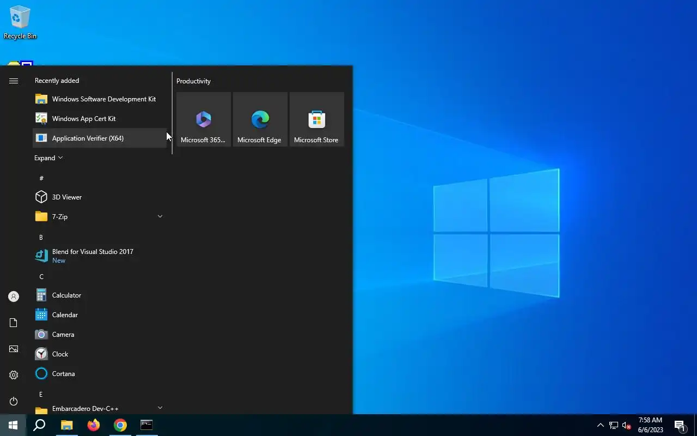The width and height of the screenshot is (697, 436).
Task: Launch Firefox from the taskbar
Action: click(94, 425)
